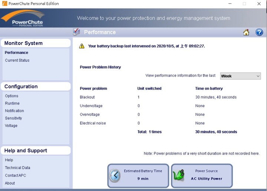Viewport: 267px width, 191px height.
Task: Click the '9 min' battery time value
Action: pos(143,178)
